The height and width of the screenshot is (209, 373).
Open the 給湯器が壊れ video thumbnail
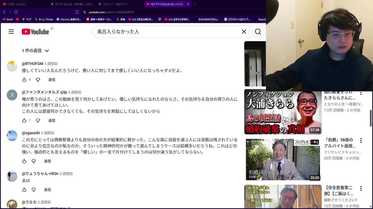(x=283, y=197)
